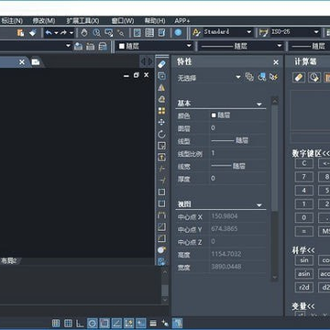Click the calculator clear eraser icon
Viewport: 330px width, 330px height.
pos(299,78)
